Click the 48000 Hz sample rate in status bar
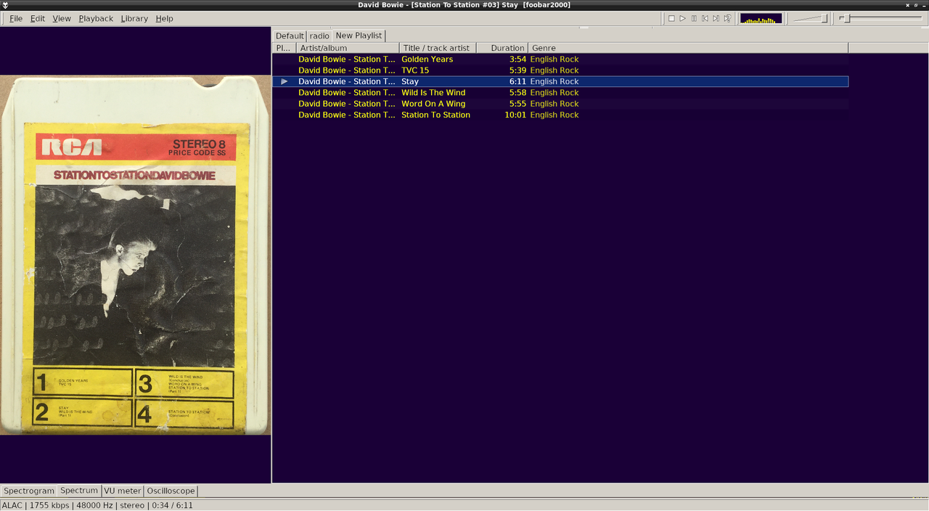 pos(94,505)
